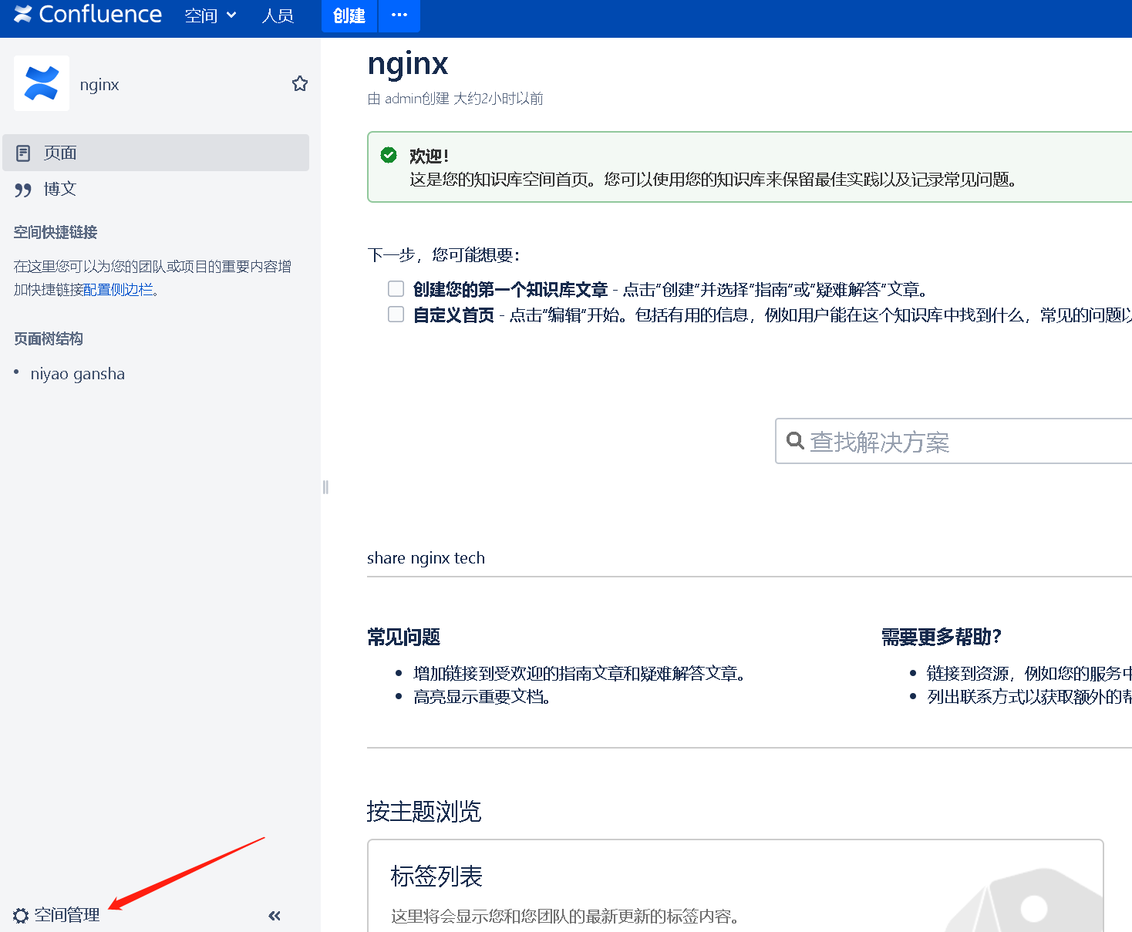
Task: Click the space tools gear icon
Action: point(21,916)
